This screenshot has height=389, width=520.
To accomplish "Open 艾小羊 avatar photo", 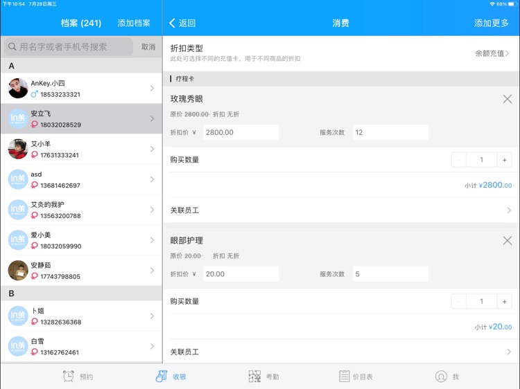I will [x=18, y=149].
